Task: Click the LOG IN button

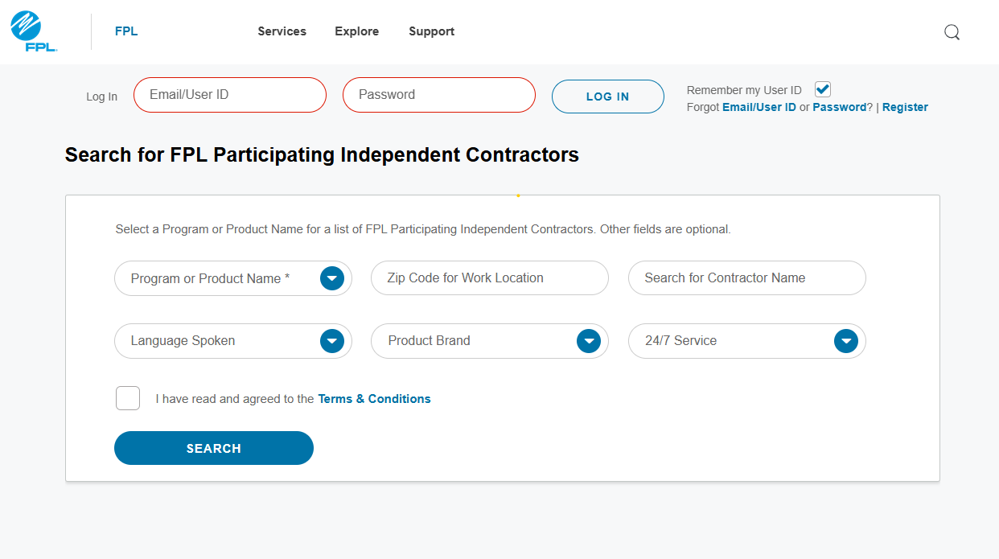Action: coord(608,97)
